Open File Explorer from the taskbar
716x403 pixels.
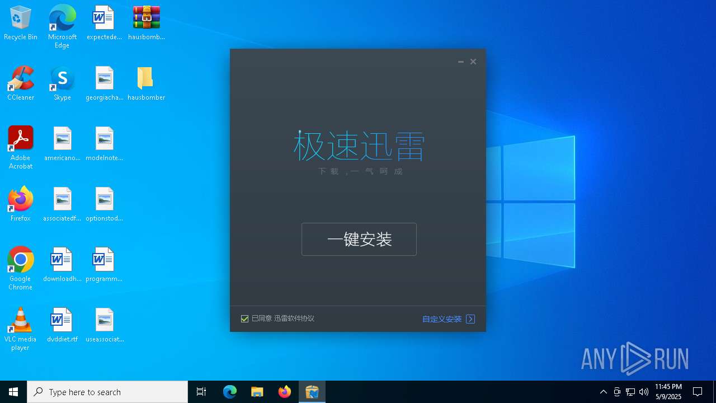coord(257,392)
